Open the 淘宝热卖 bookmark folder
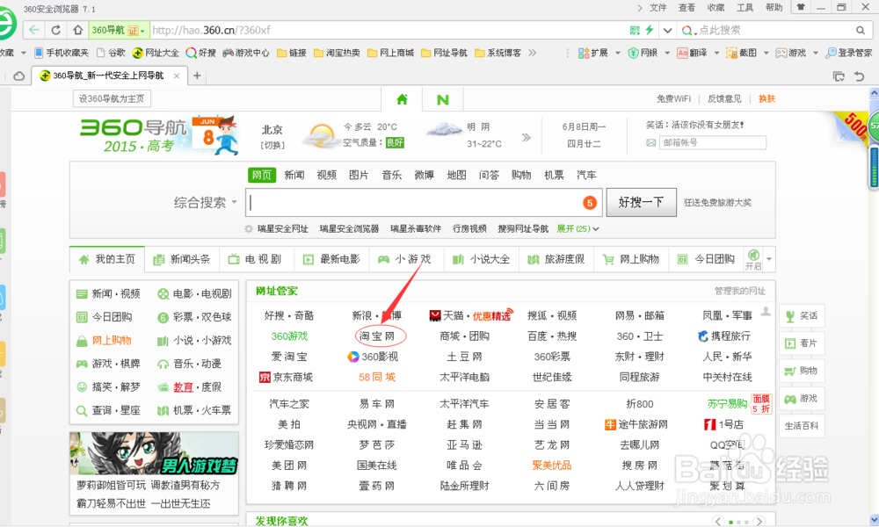 pyautogui.click(x=337, y=53)
